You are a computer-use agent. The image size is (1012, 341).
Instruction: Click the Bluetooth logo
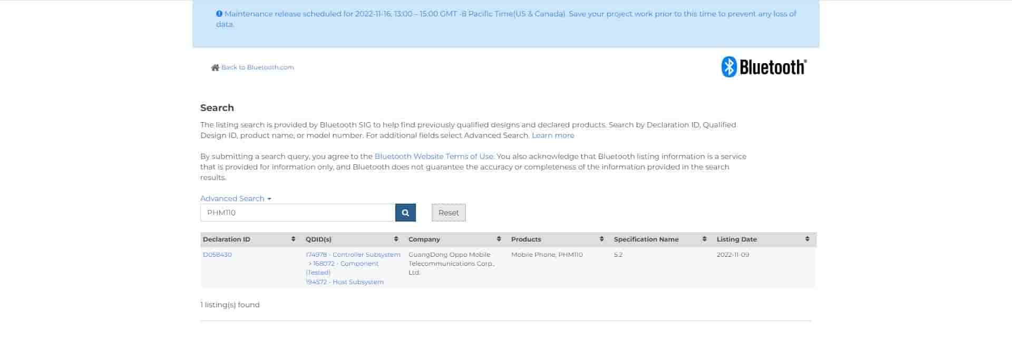pos(764,67)
